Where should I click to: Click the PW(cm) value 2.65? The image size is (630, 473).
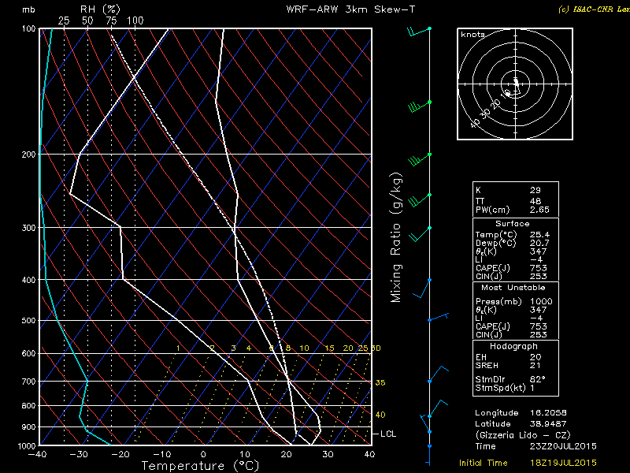coord(539,210)
